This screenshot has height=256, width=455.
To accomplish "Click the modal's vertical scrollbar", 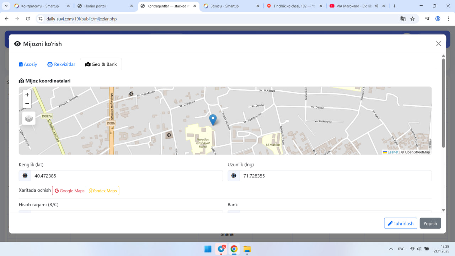I will pyautogui.click(x=443, y=103).
